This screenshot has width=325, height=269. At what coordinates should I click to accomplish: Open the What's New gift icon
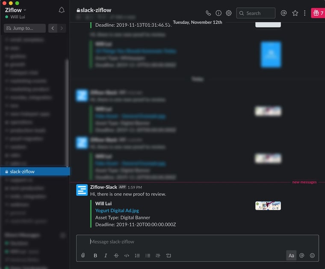tap(317, 13)
